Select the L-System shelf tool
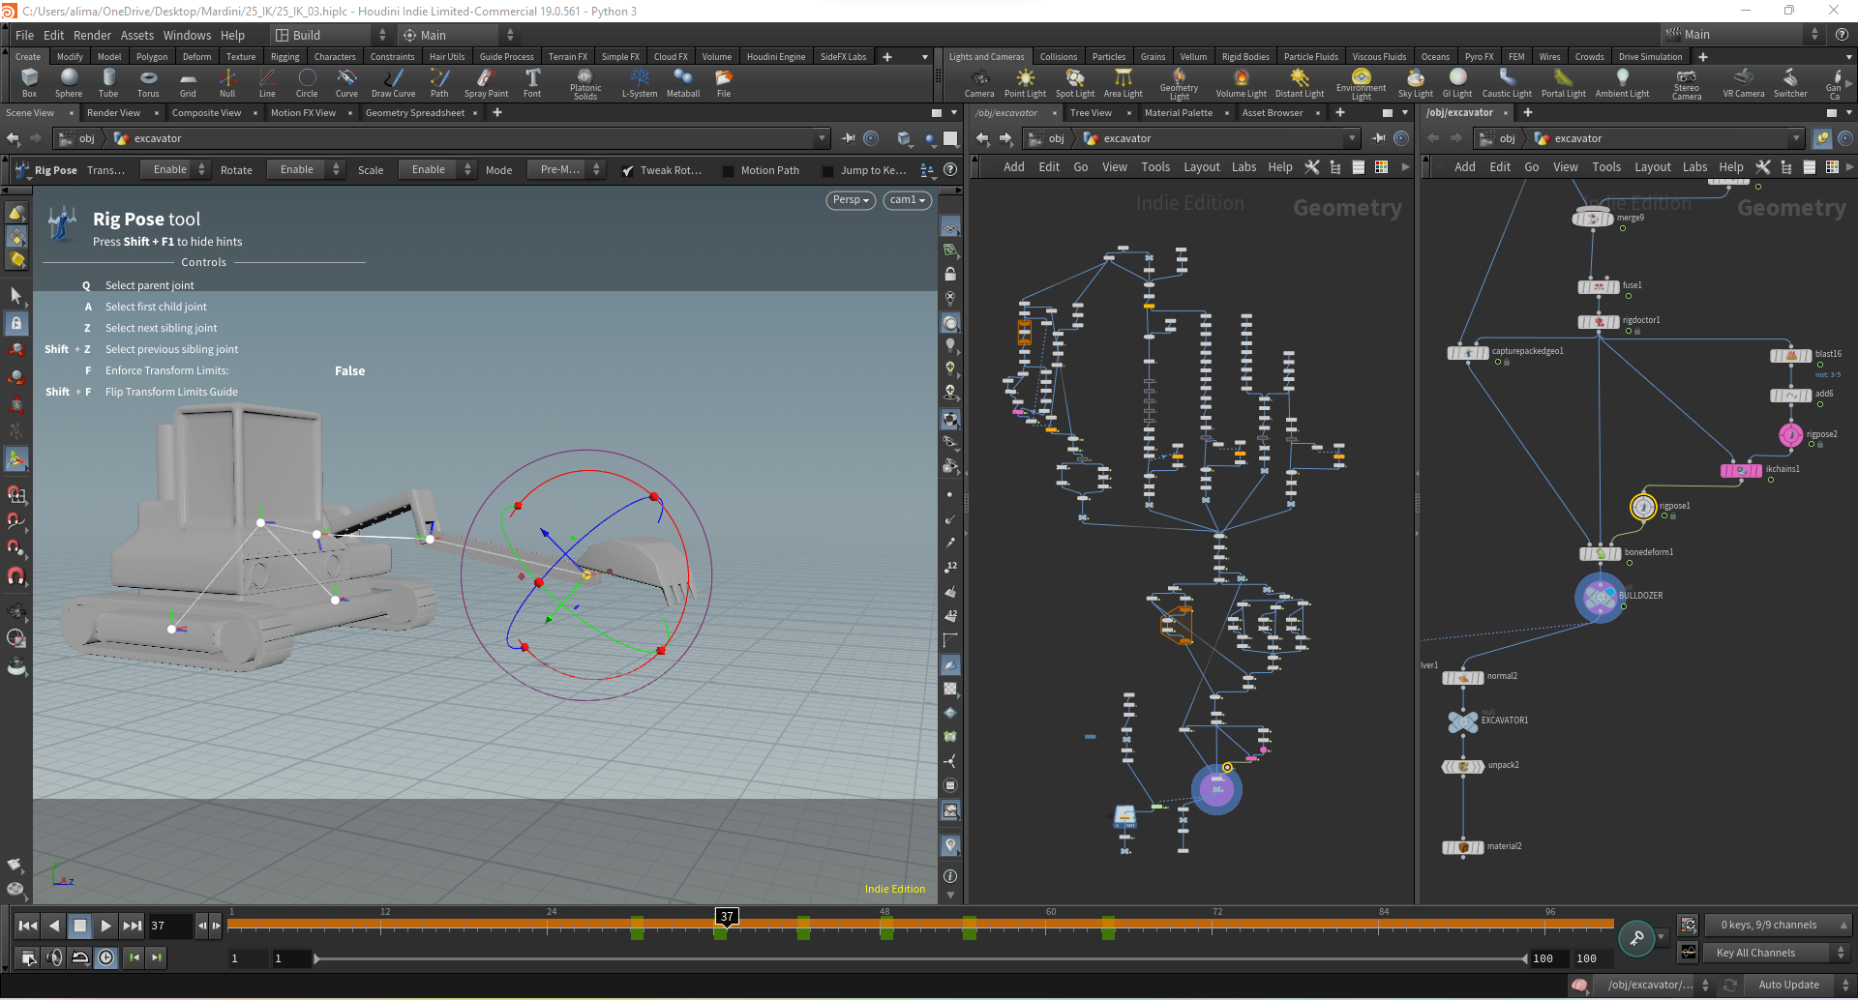 639,83
